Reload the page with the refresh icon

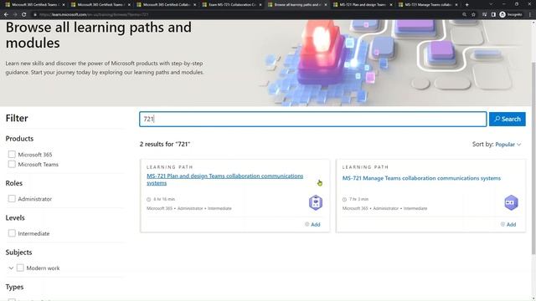pyautogui.click(x=24, y=15)
